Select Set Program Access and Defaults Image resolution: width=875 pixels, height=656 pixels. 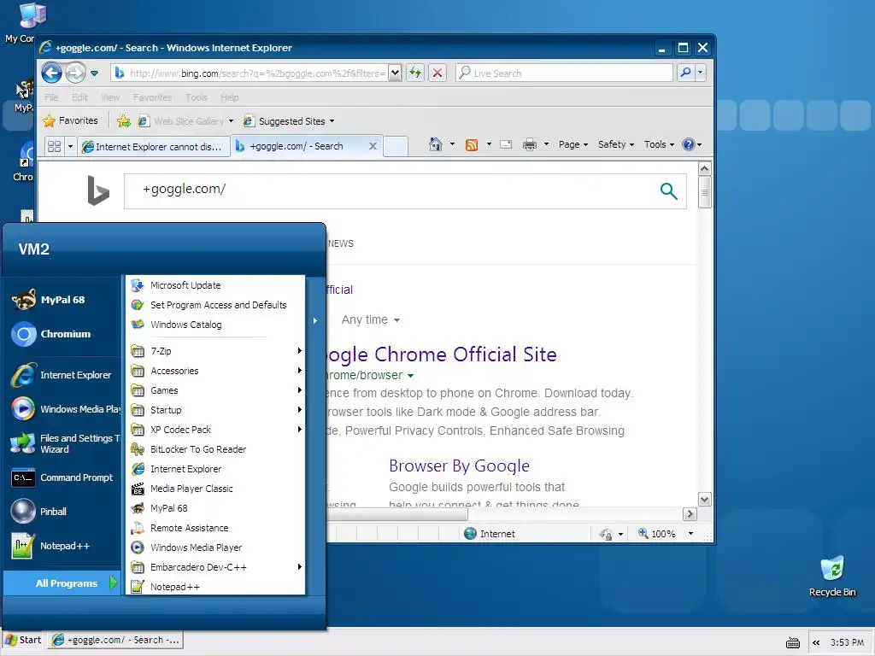tap(215, 305)
